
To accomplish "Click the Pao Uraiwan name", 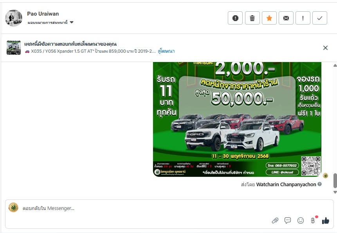I will (43, 14).
